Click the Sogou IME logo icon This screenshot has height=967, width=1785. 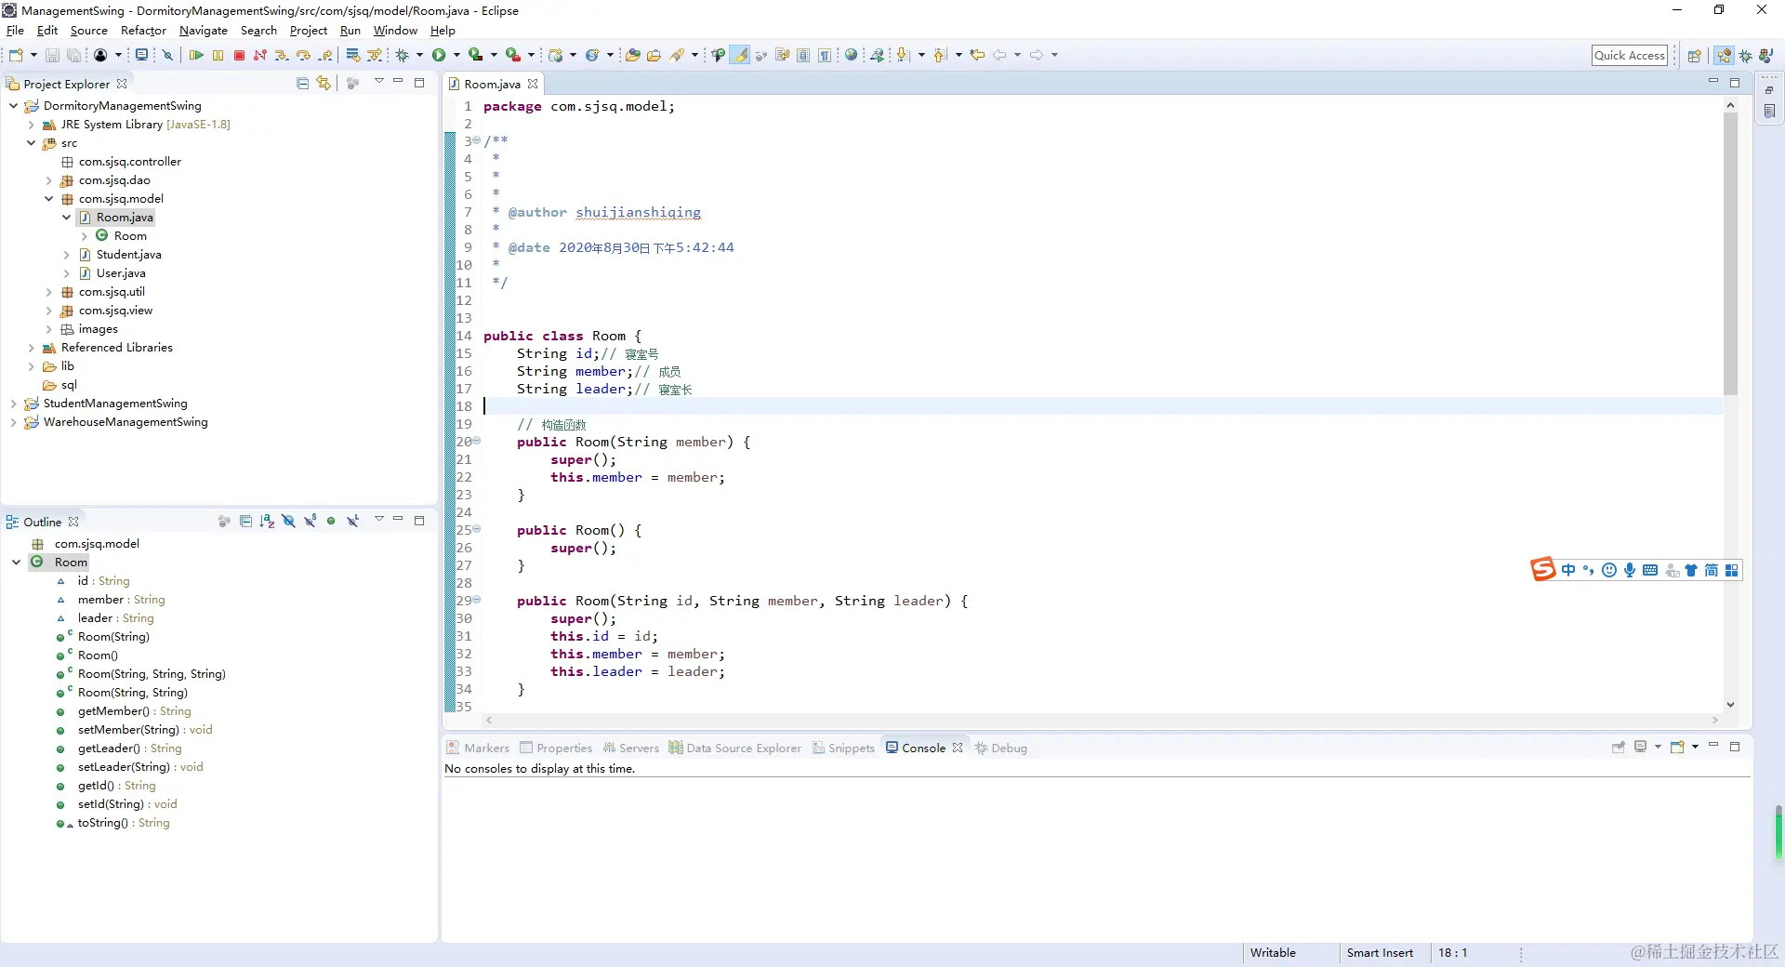1543,569
